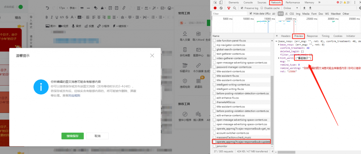Tick checkbox beside masssend?action=check_music request
The image size is (361, 154).
214,138
